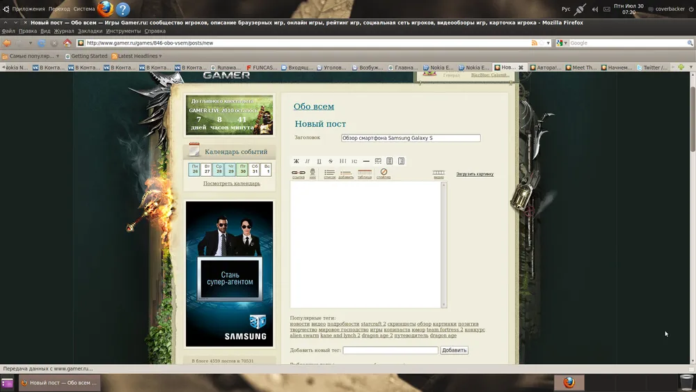Insert H1 heading in post editor
This screenshot has height=392, width=696.
[342, 161]
